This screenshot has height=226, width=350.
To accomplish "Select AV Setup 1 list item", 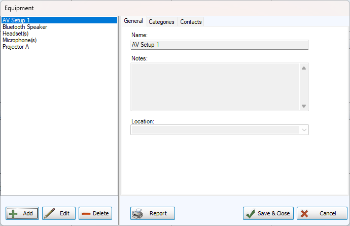I will click(16, 20).
